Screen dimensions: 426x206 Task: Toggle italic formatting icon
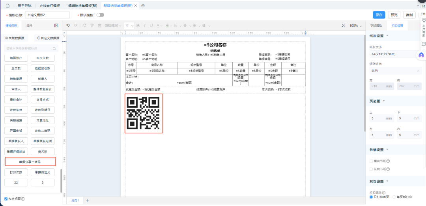pos(144,26)
